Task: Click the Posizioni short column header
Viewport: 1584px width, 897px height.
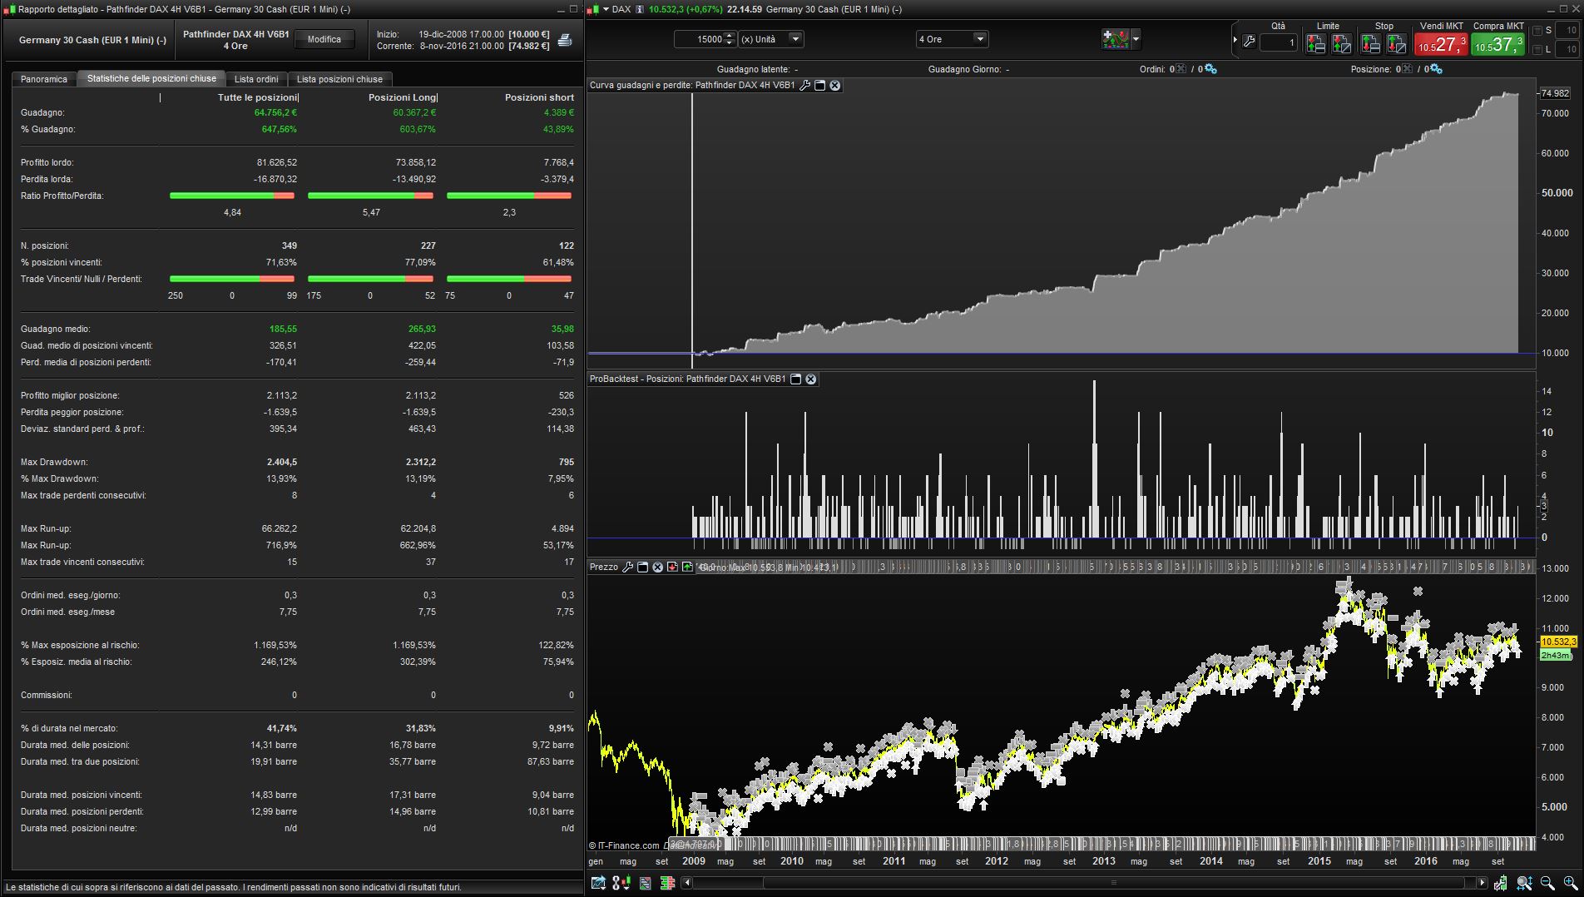Action: click(539, 97)
